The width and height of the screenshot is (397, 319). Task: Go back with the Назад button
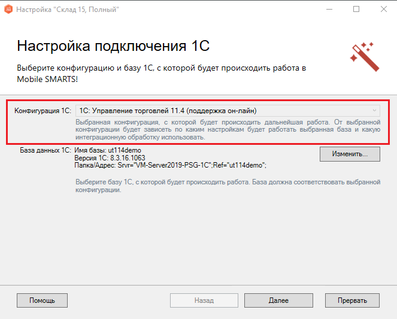click(204, 300)
